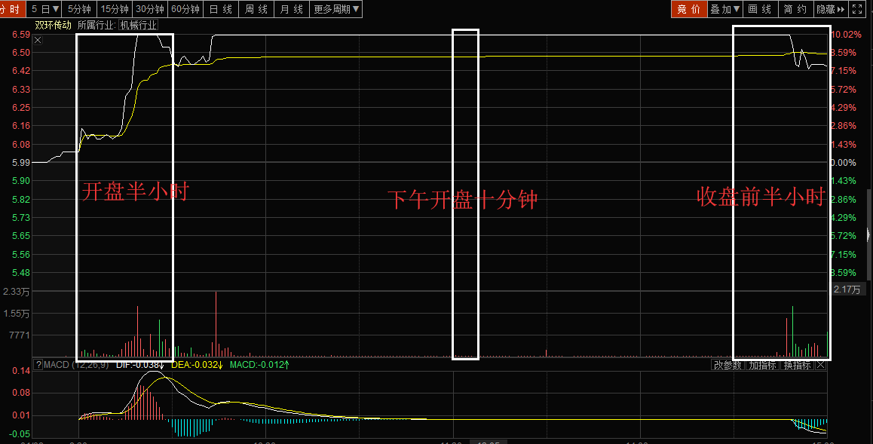Image resolution: width=873 pixels, height=444 pixels.
Task: Click the 5.99 previous close price label
Action: [x=21, y=163]
